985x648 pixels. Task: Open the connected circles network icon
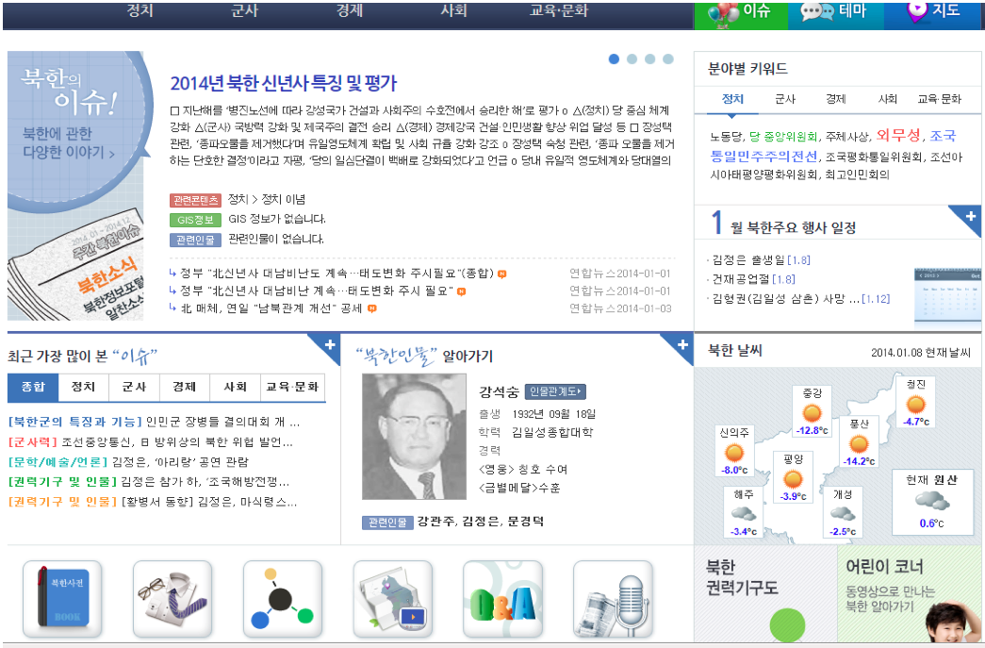tap(282, 599)
